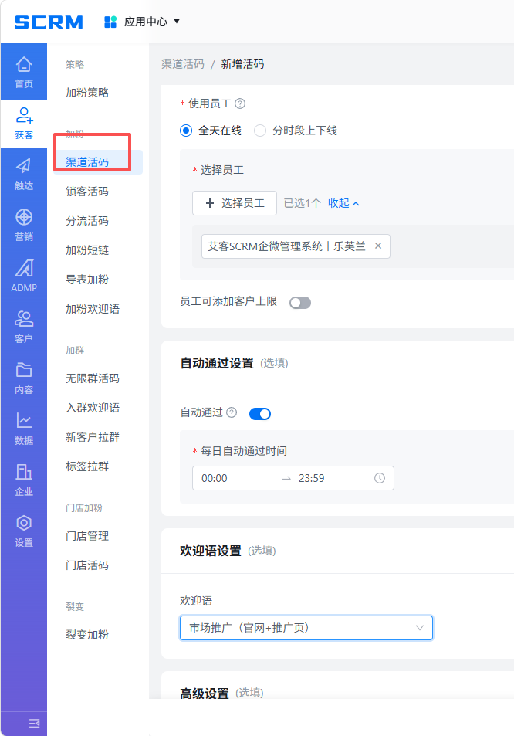Open the 应用中心 dropdown menu

coord(142,22)
